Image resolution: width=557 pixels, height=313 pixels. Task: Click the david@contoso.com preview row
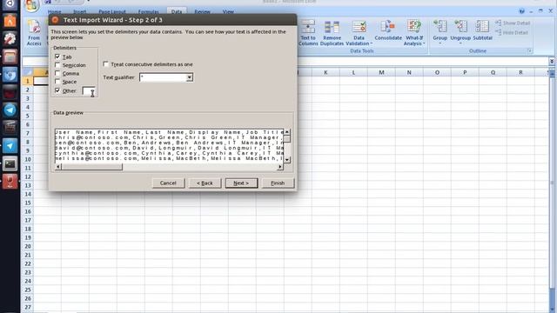tap(169, 148)
